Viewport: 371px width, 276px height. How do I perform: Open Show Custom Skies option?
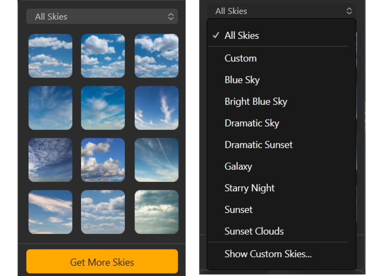(x=268, y=254)
